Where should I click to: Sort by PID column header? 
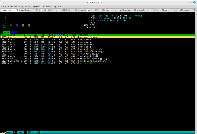pyautogui.click(x=6, y=35)
